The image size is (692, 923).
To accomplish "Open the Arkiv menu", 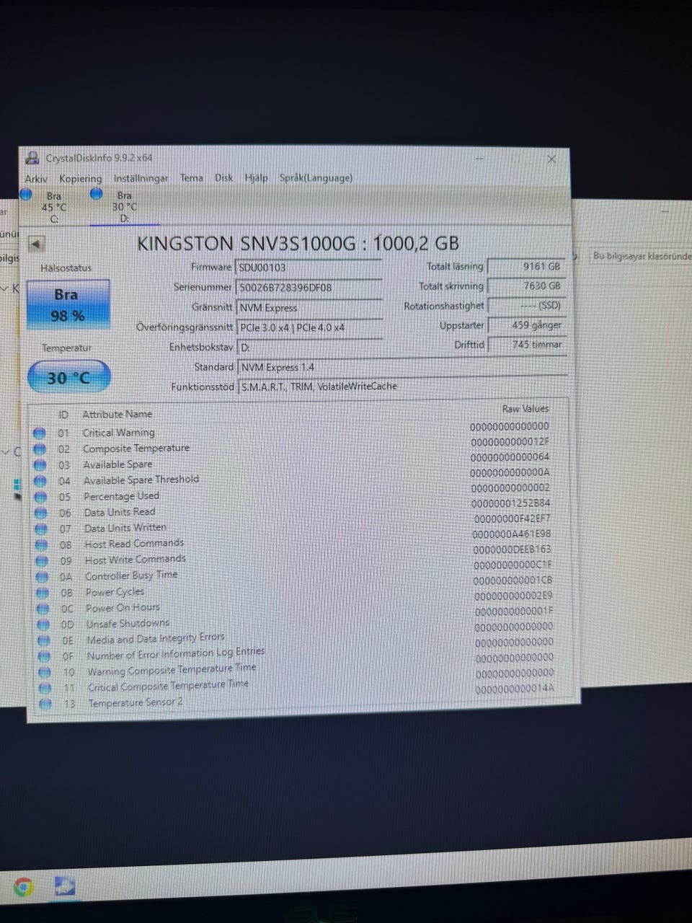I will pyautogui.click(x=36, y=178).
